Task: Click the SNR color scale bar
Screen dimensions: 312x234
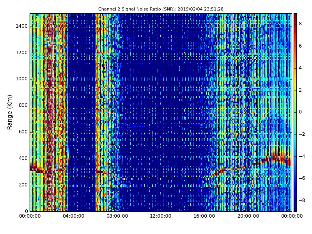Action: [295, 112]
